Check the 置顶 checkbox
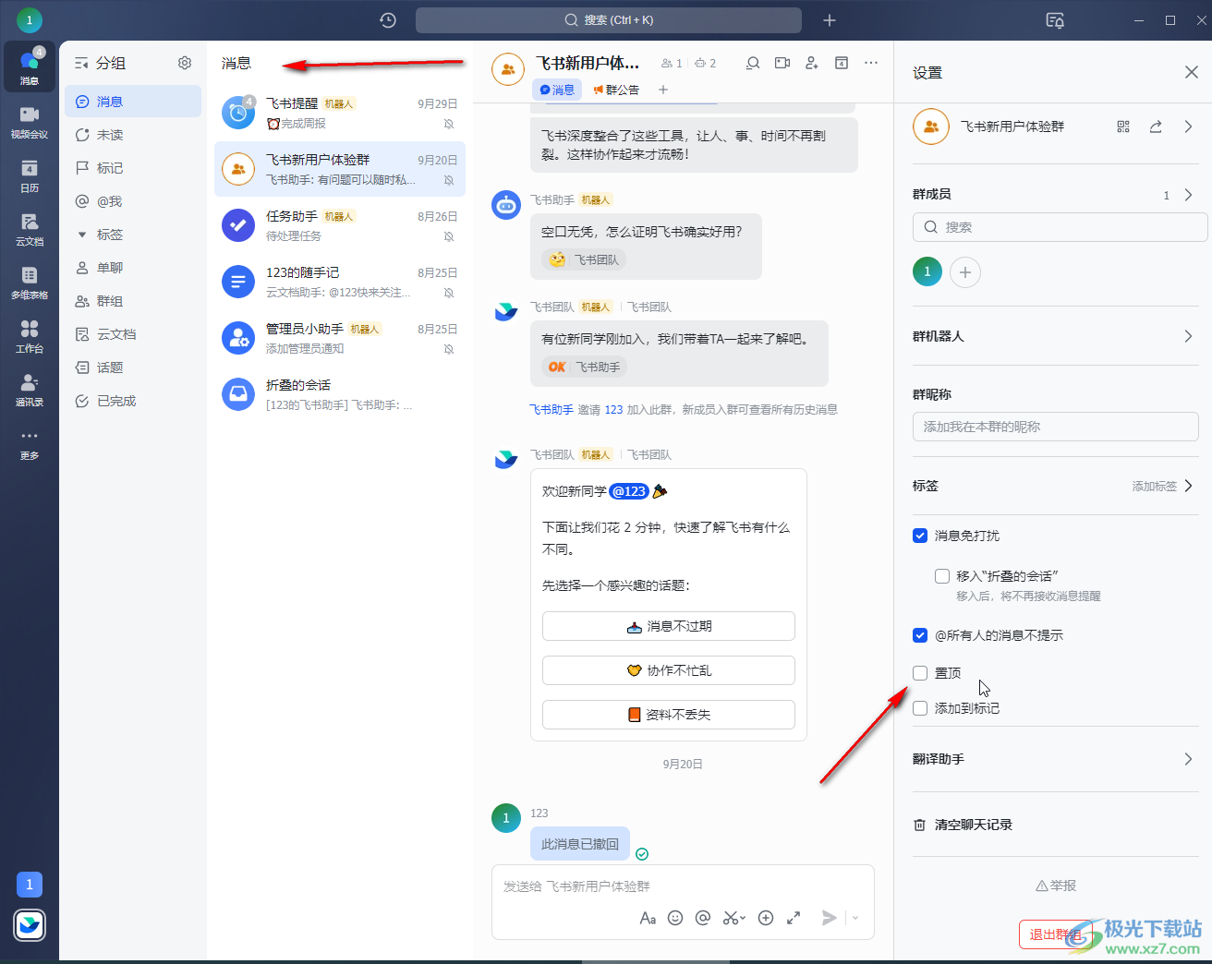This screenshot has height=964, width=1212. coord(920,673)
